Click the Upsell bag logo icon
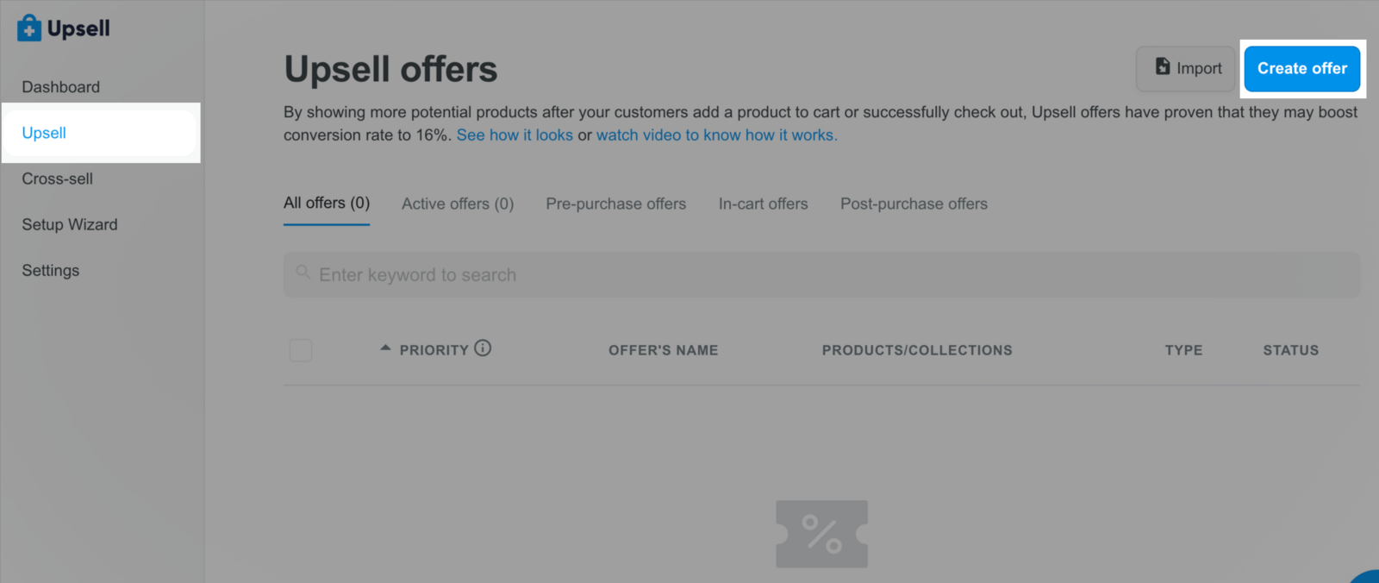 coord(29,28)
